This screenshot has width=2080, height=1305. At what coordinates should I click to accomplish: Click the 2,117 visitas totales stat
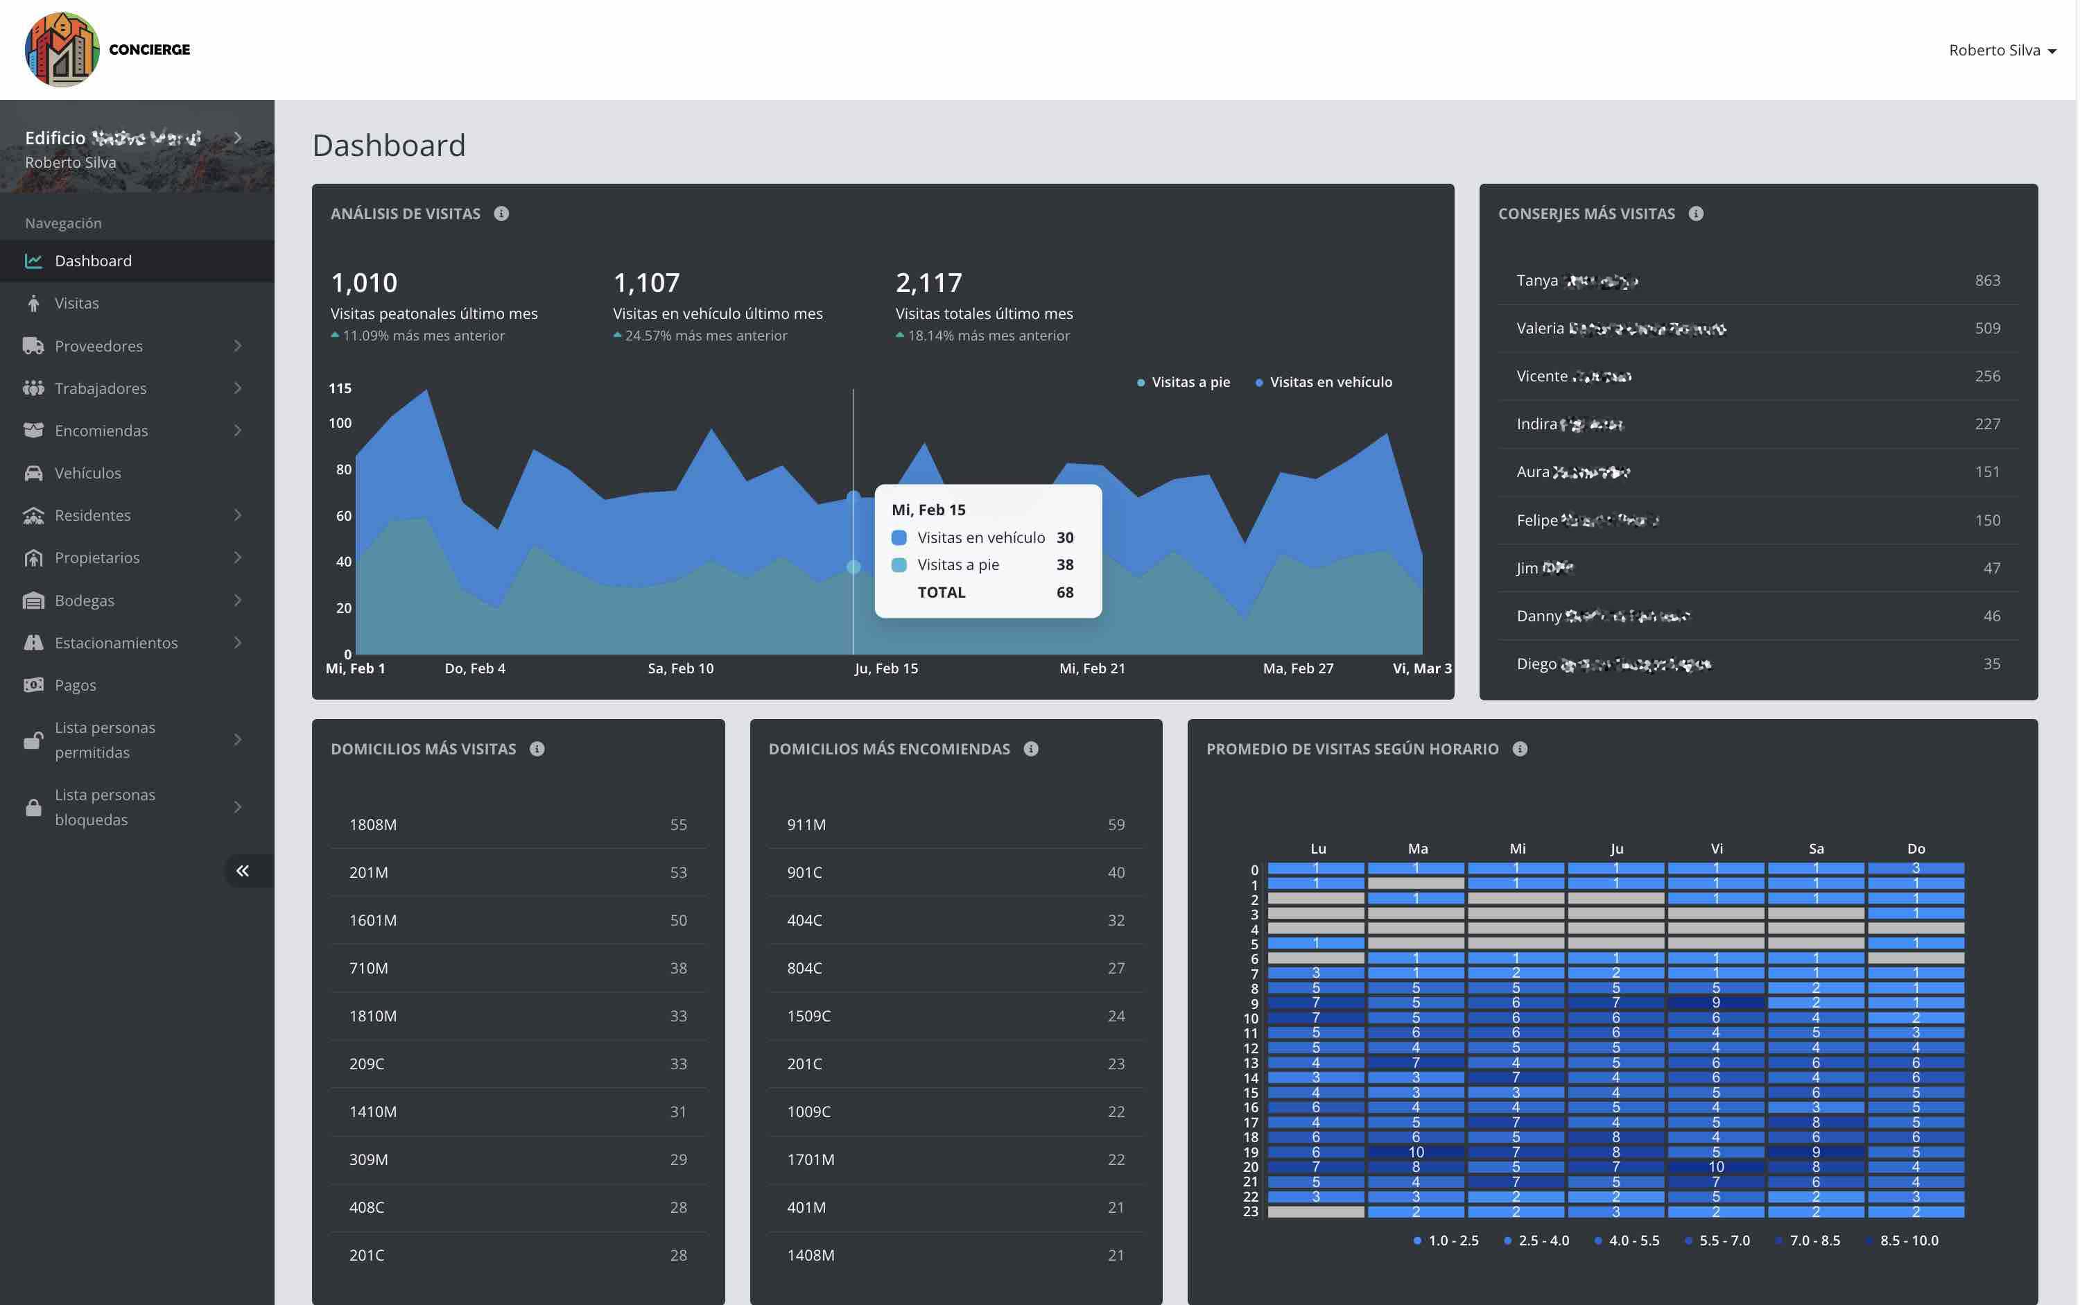point(984,306)
